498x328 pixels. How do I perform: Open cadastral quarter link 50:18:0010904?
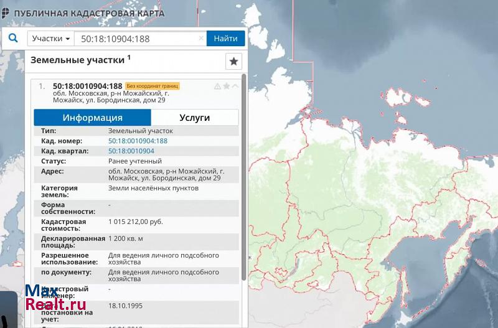point(131,151)
